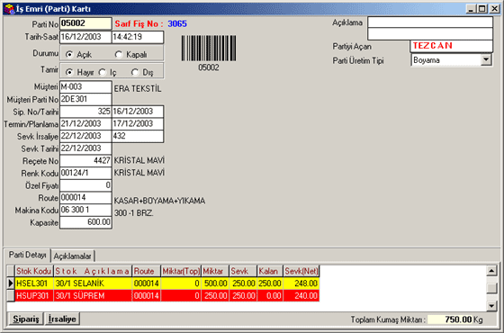Click the app icon in title bar
The width and height of the screenshot is (504, 333).
click(x=9, y=9)
